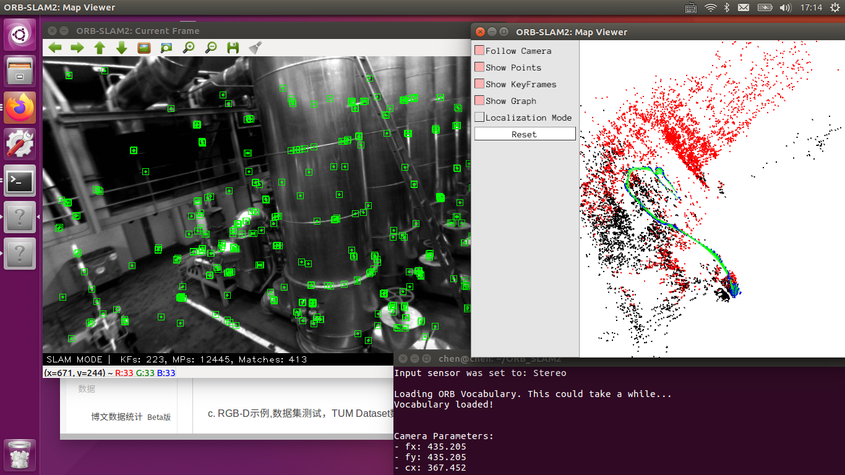This screenshot has width=845, height=475.
Task: Click the pink swatch beside Show Graph
Action: 479,101
